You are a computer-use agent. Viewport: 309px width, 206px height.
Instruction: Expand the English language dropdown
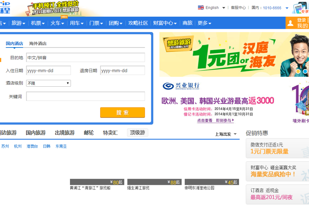pyautogui.click(x=224, y=7)
